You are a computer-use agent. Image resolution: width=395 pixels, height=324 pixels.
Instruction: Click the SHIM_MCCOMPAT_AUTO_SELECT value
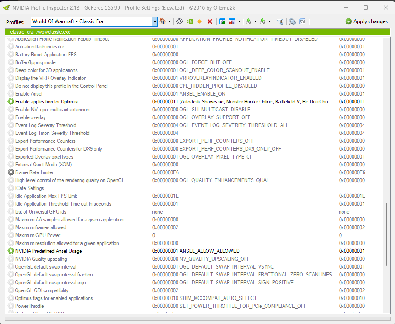coord(218,298)
